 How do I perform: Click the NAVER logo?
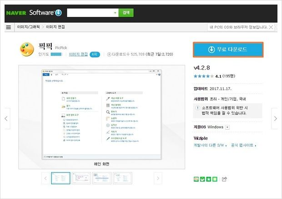16,13
